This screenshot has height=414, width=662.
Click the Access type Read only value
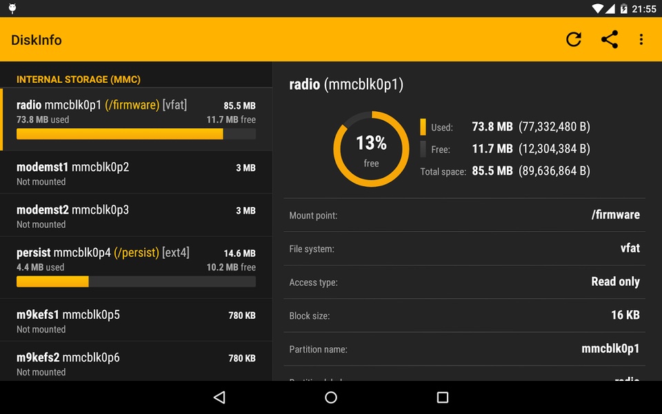[616, 282]
